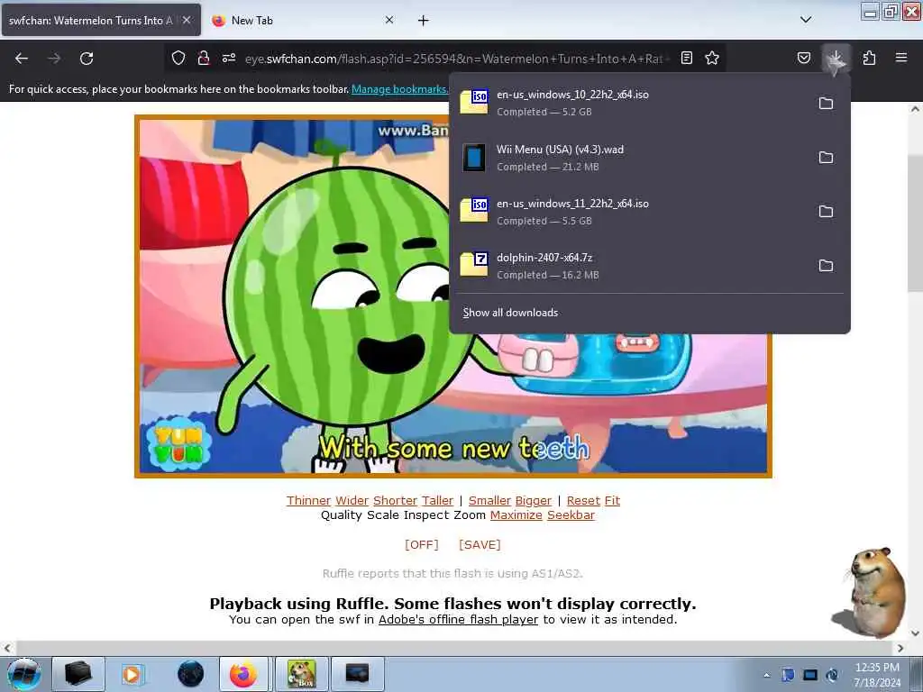The width and height of the screenshot is (923, 692).
Task: Click the watermelon flash animation
Action: [x=453, y=296]
